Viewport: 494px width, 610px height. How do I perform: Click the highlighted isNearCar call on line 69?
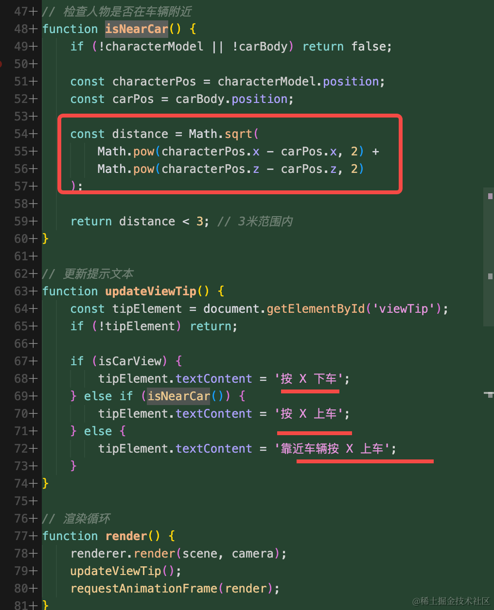179,396
